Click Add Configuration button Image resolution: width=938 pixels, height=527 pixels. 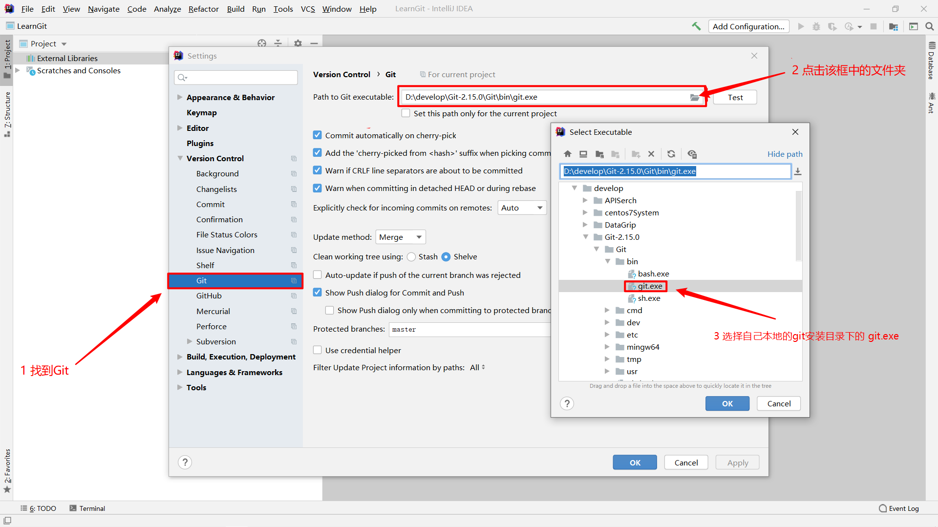(749, 26)
